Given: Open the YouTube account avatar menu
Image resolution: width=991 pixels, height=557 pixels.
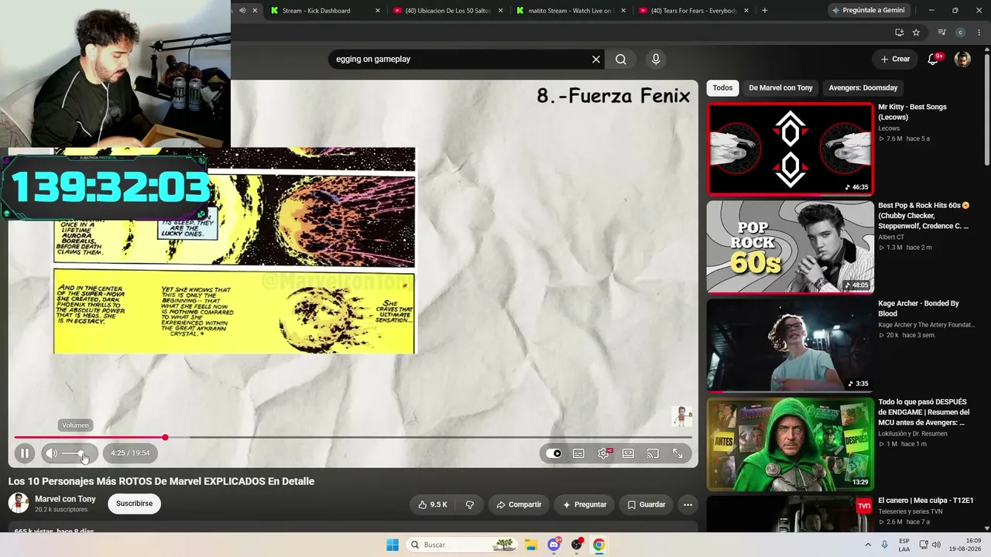Looking at the screenshot, I should [x=962, y=60].
